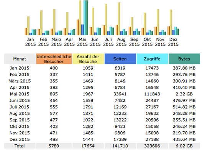Click the Total row label
Image resolution: width=205 pixels, height=152 pixels.
(20, 146)
